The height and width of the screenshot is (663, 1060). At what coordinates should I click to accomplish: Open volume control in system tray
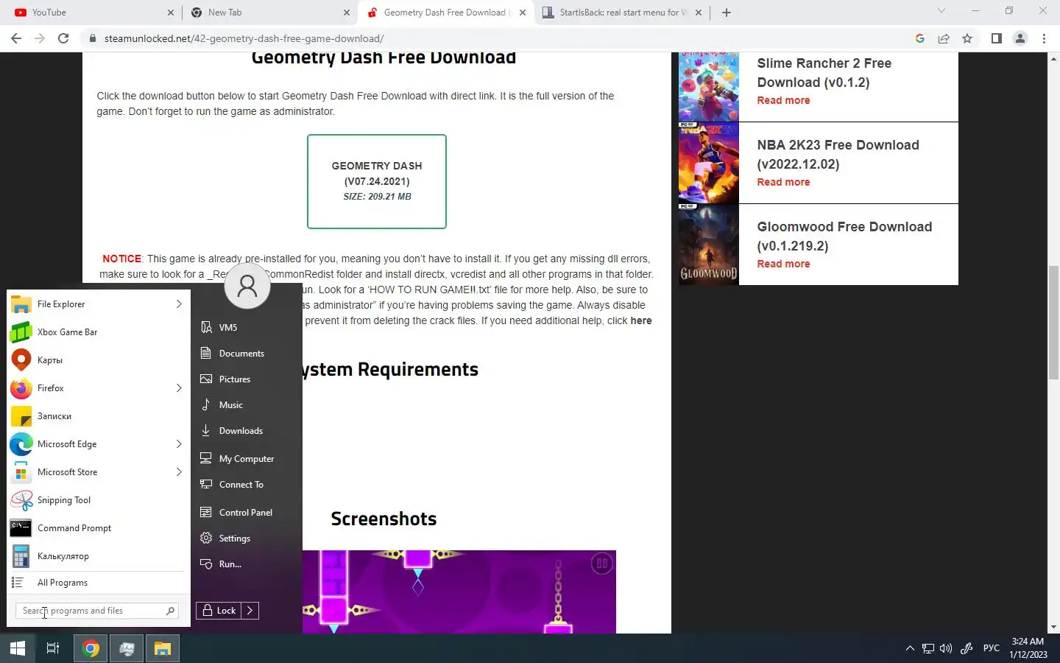pos(946,648)
